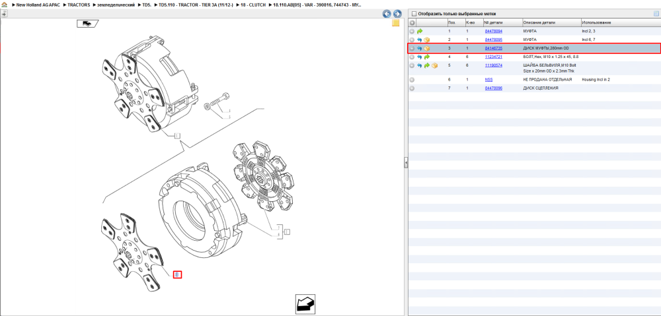The height and width of the screenshot is (316, 661).
Task: Open the NSS part link
Action: tap(488, 80)
